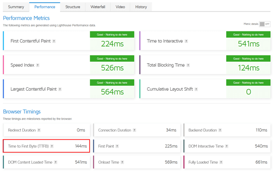This screenshot has height=172, width=274.
Task: Click the help icon next to Speed Index
Action: pyautogui.click(x=38, y=65)
